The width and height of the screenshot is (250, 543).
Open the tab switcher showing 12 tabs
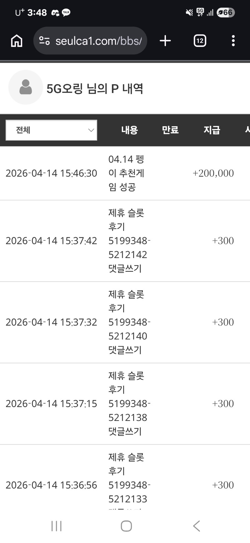click(x=200, y=41)
